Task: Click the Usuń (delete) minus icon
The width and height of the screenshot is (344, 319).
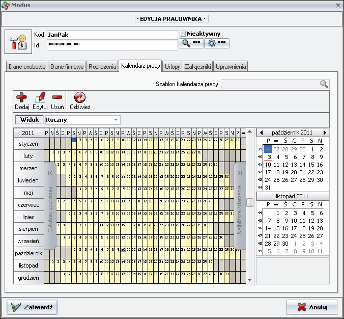Action: pyautogui.click(x=57, y=97)
